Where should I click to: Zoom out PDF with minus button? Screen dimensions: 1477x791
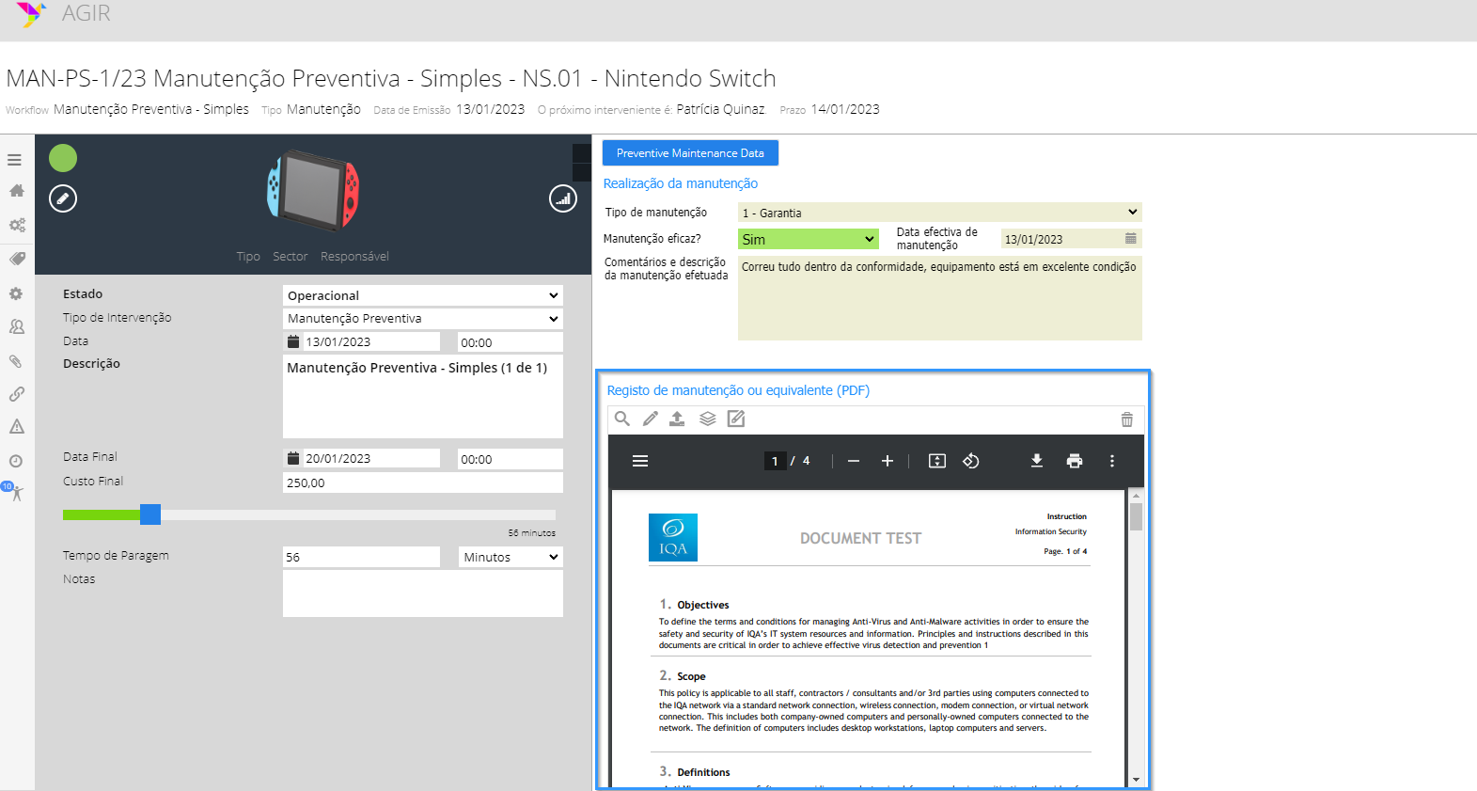click(x=854, y=461)
